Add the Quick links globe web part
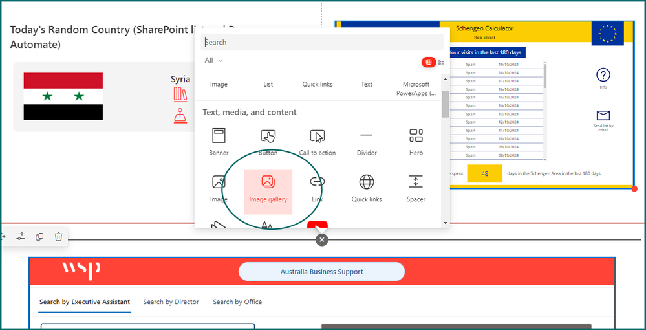Image resolution: width=646 pixels, height=330 pixels. click(367, 188)
